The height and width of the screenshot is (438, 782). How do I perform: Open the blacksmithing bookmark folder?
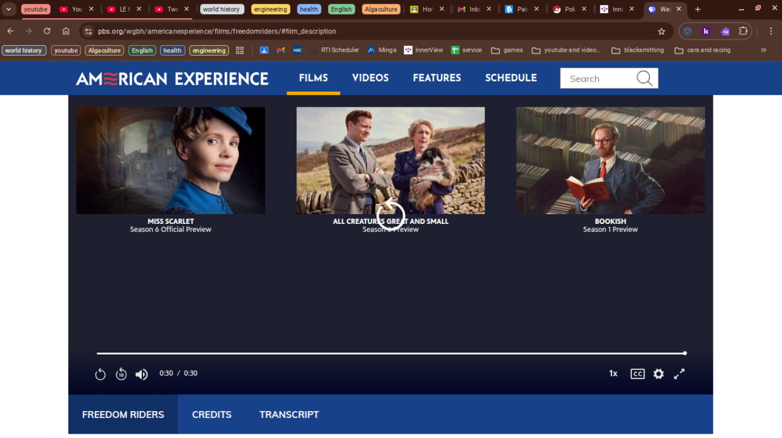(638, 50)
